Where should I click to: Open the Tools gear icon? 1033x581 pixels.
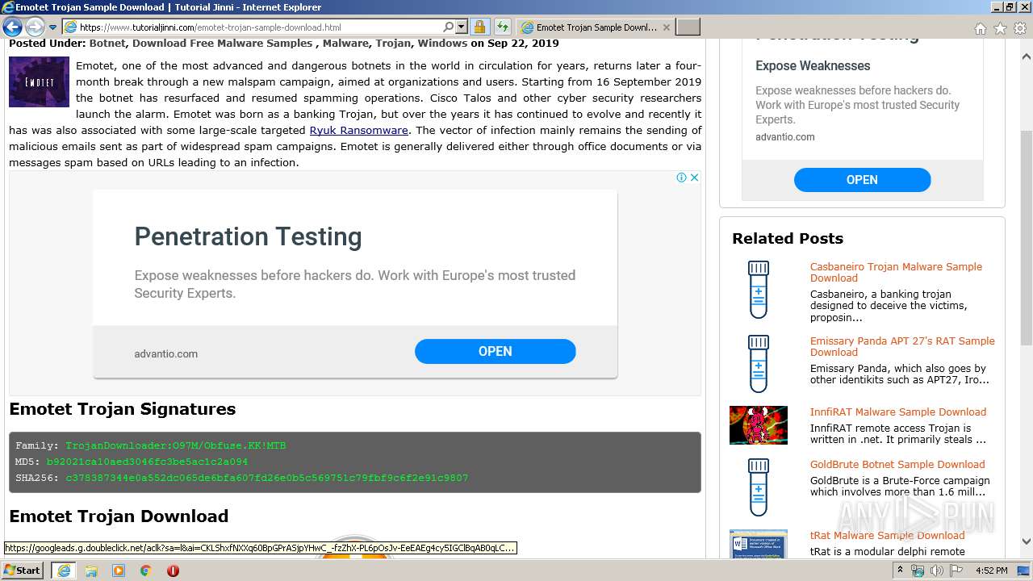(1020, 28)
